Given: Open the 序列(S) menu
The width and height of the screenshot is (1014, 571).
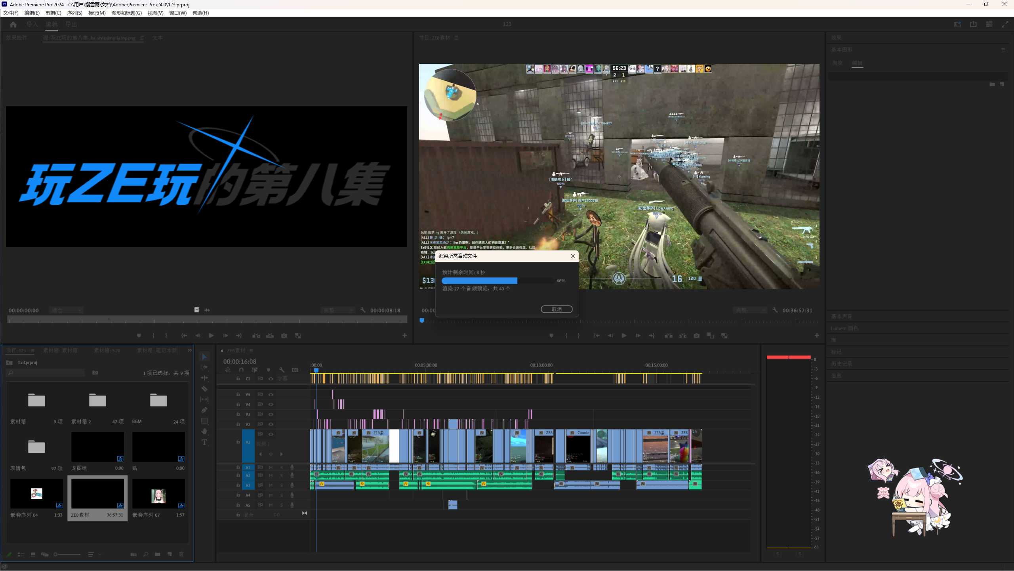Looking at the screenshot, I should (x=74, y=13).
